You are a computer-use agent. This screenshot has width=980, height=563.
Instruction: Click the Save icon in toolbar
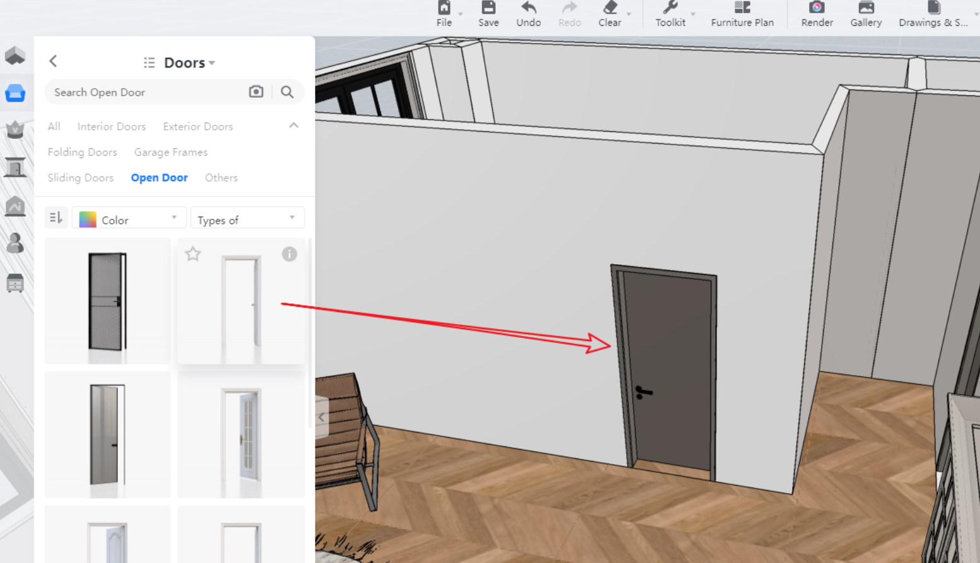(x=488, y=9)
